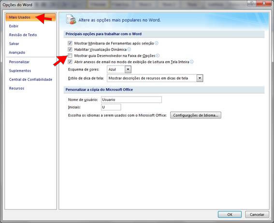Close the Opções do Word dialog

(264, 3)
